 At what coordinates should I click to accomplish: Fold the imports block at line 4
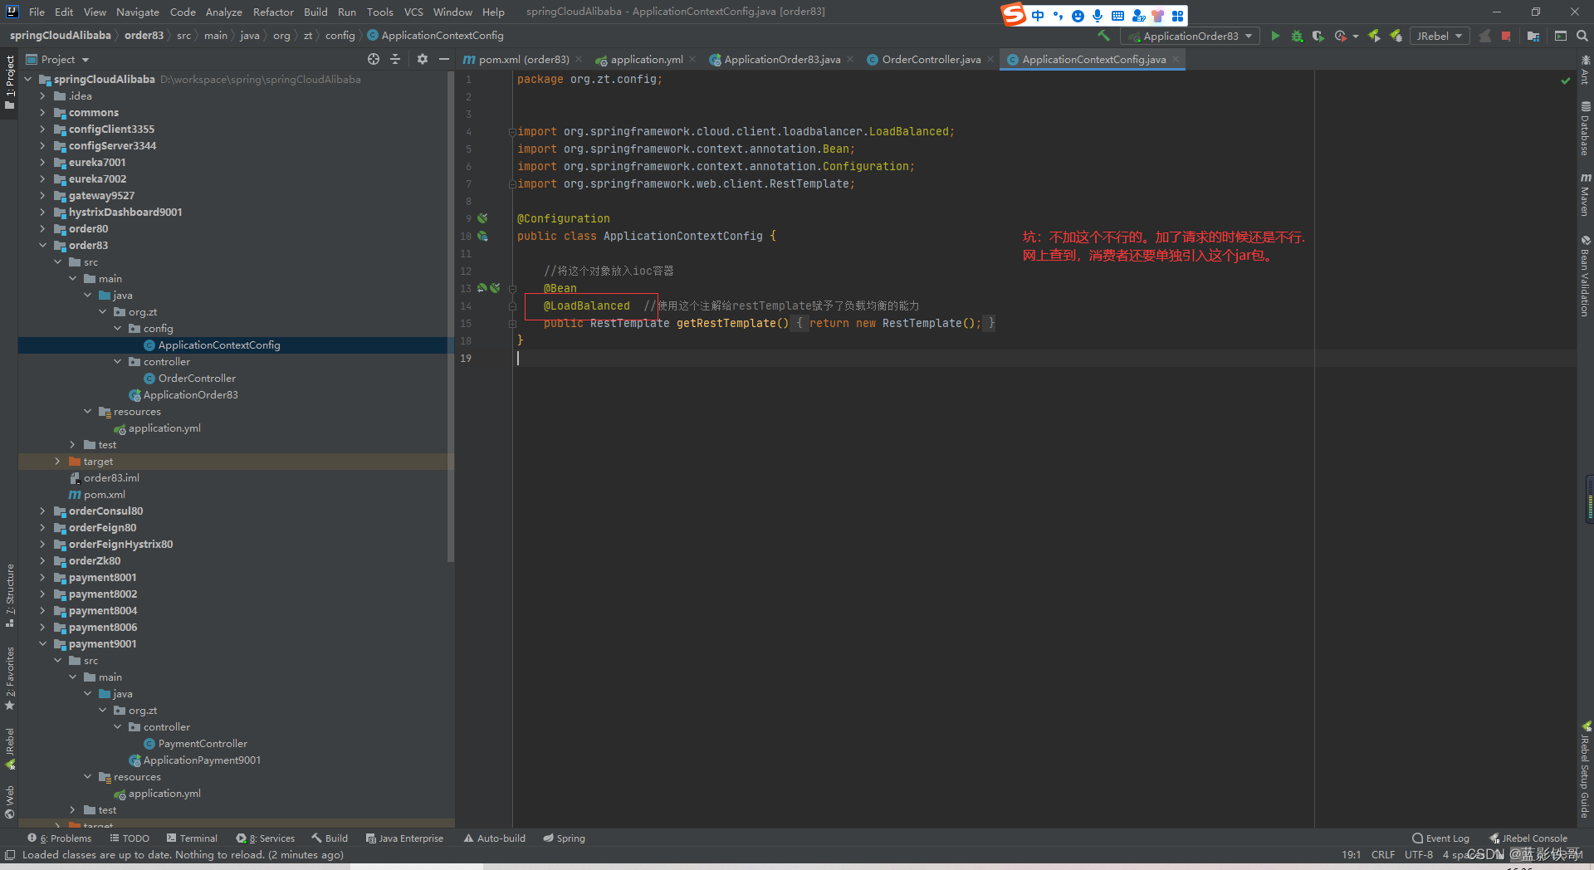[x=512, y=132]
